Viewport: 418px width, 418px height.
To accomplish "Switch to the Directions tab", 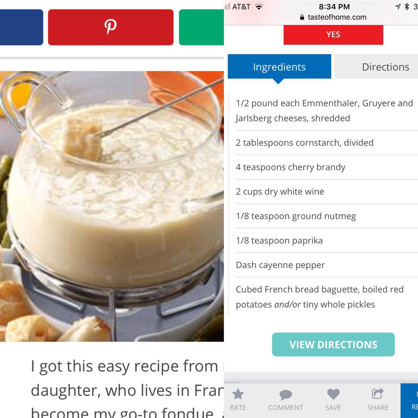I will pos(376,67).
